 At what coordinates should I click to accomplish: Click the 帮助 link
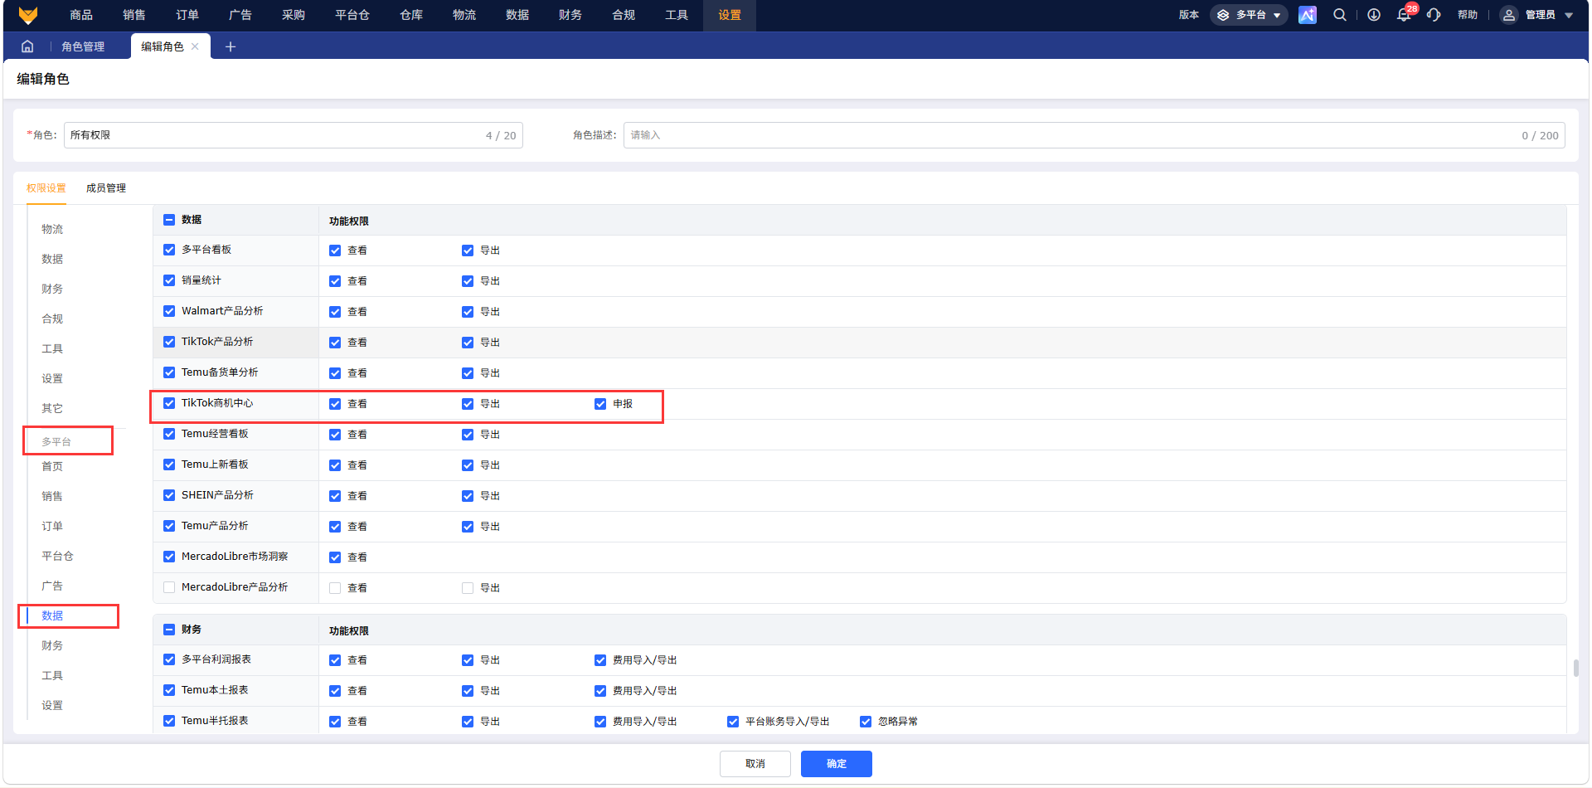coord(1468,15)
